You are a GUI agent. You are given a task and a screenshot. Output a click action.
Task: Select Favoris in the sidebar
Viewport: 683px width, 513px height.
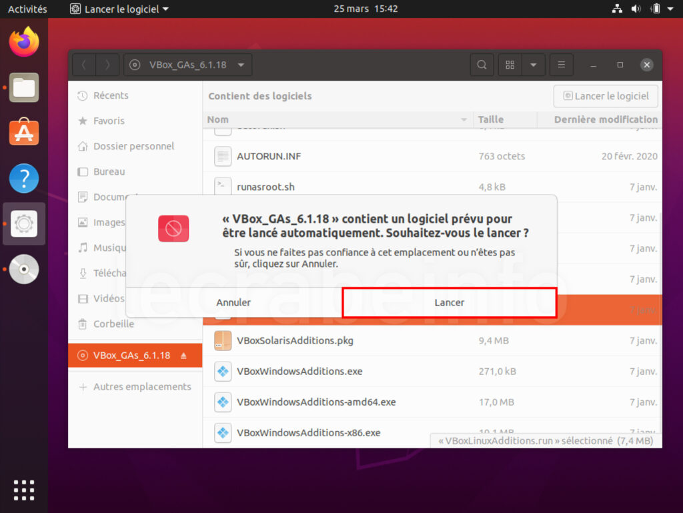point(135,121)
